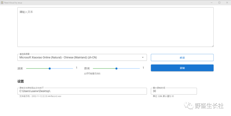Click the text area resize grip corner
The height and width of the screenshot is (116, 231).
[213, 46]
